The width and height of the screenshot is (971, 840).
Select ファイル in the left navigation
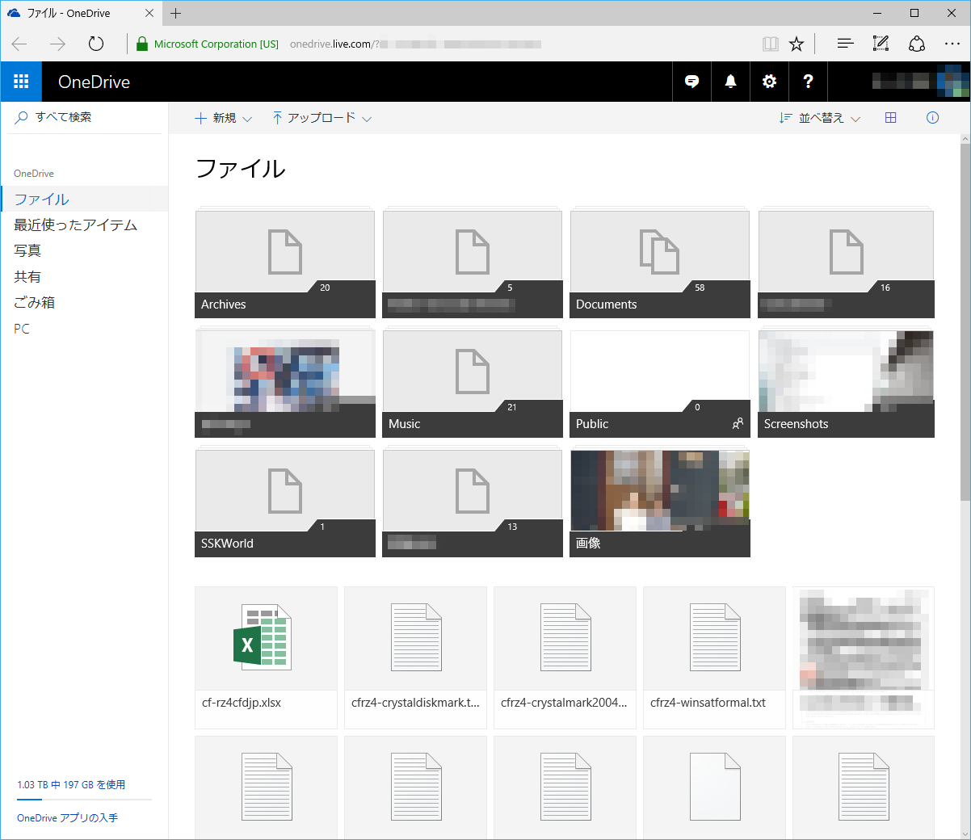pos(84,199)
